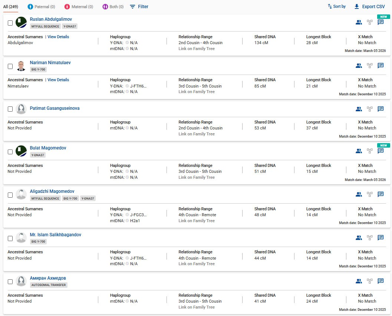Select checkbox for Aligadzhi Magomedov
This screenshot has width=392, height=316.
click(x=10, y=195)
